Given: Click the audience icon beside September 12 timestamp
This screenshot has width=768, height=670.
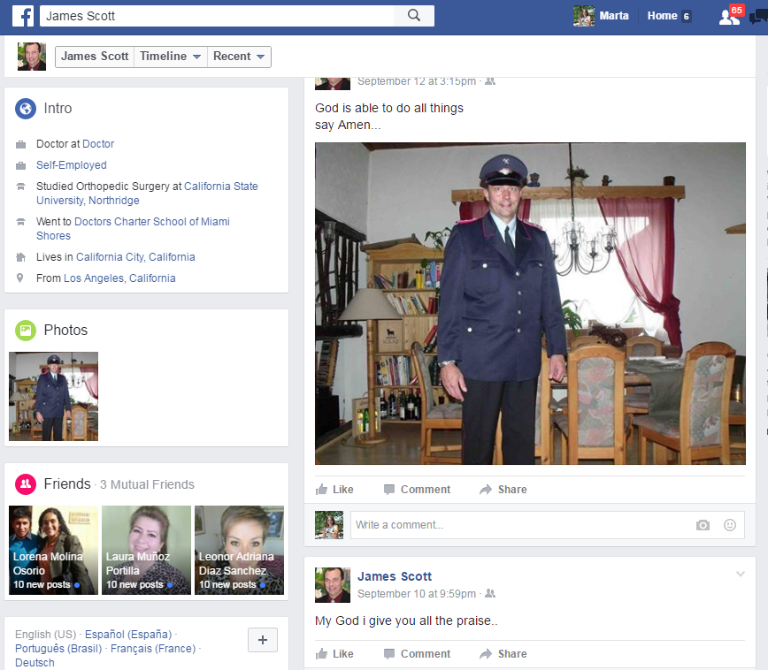Looking at the screenshot, I should (489, 80).
